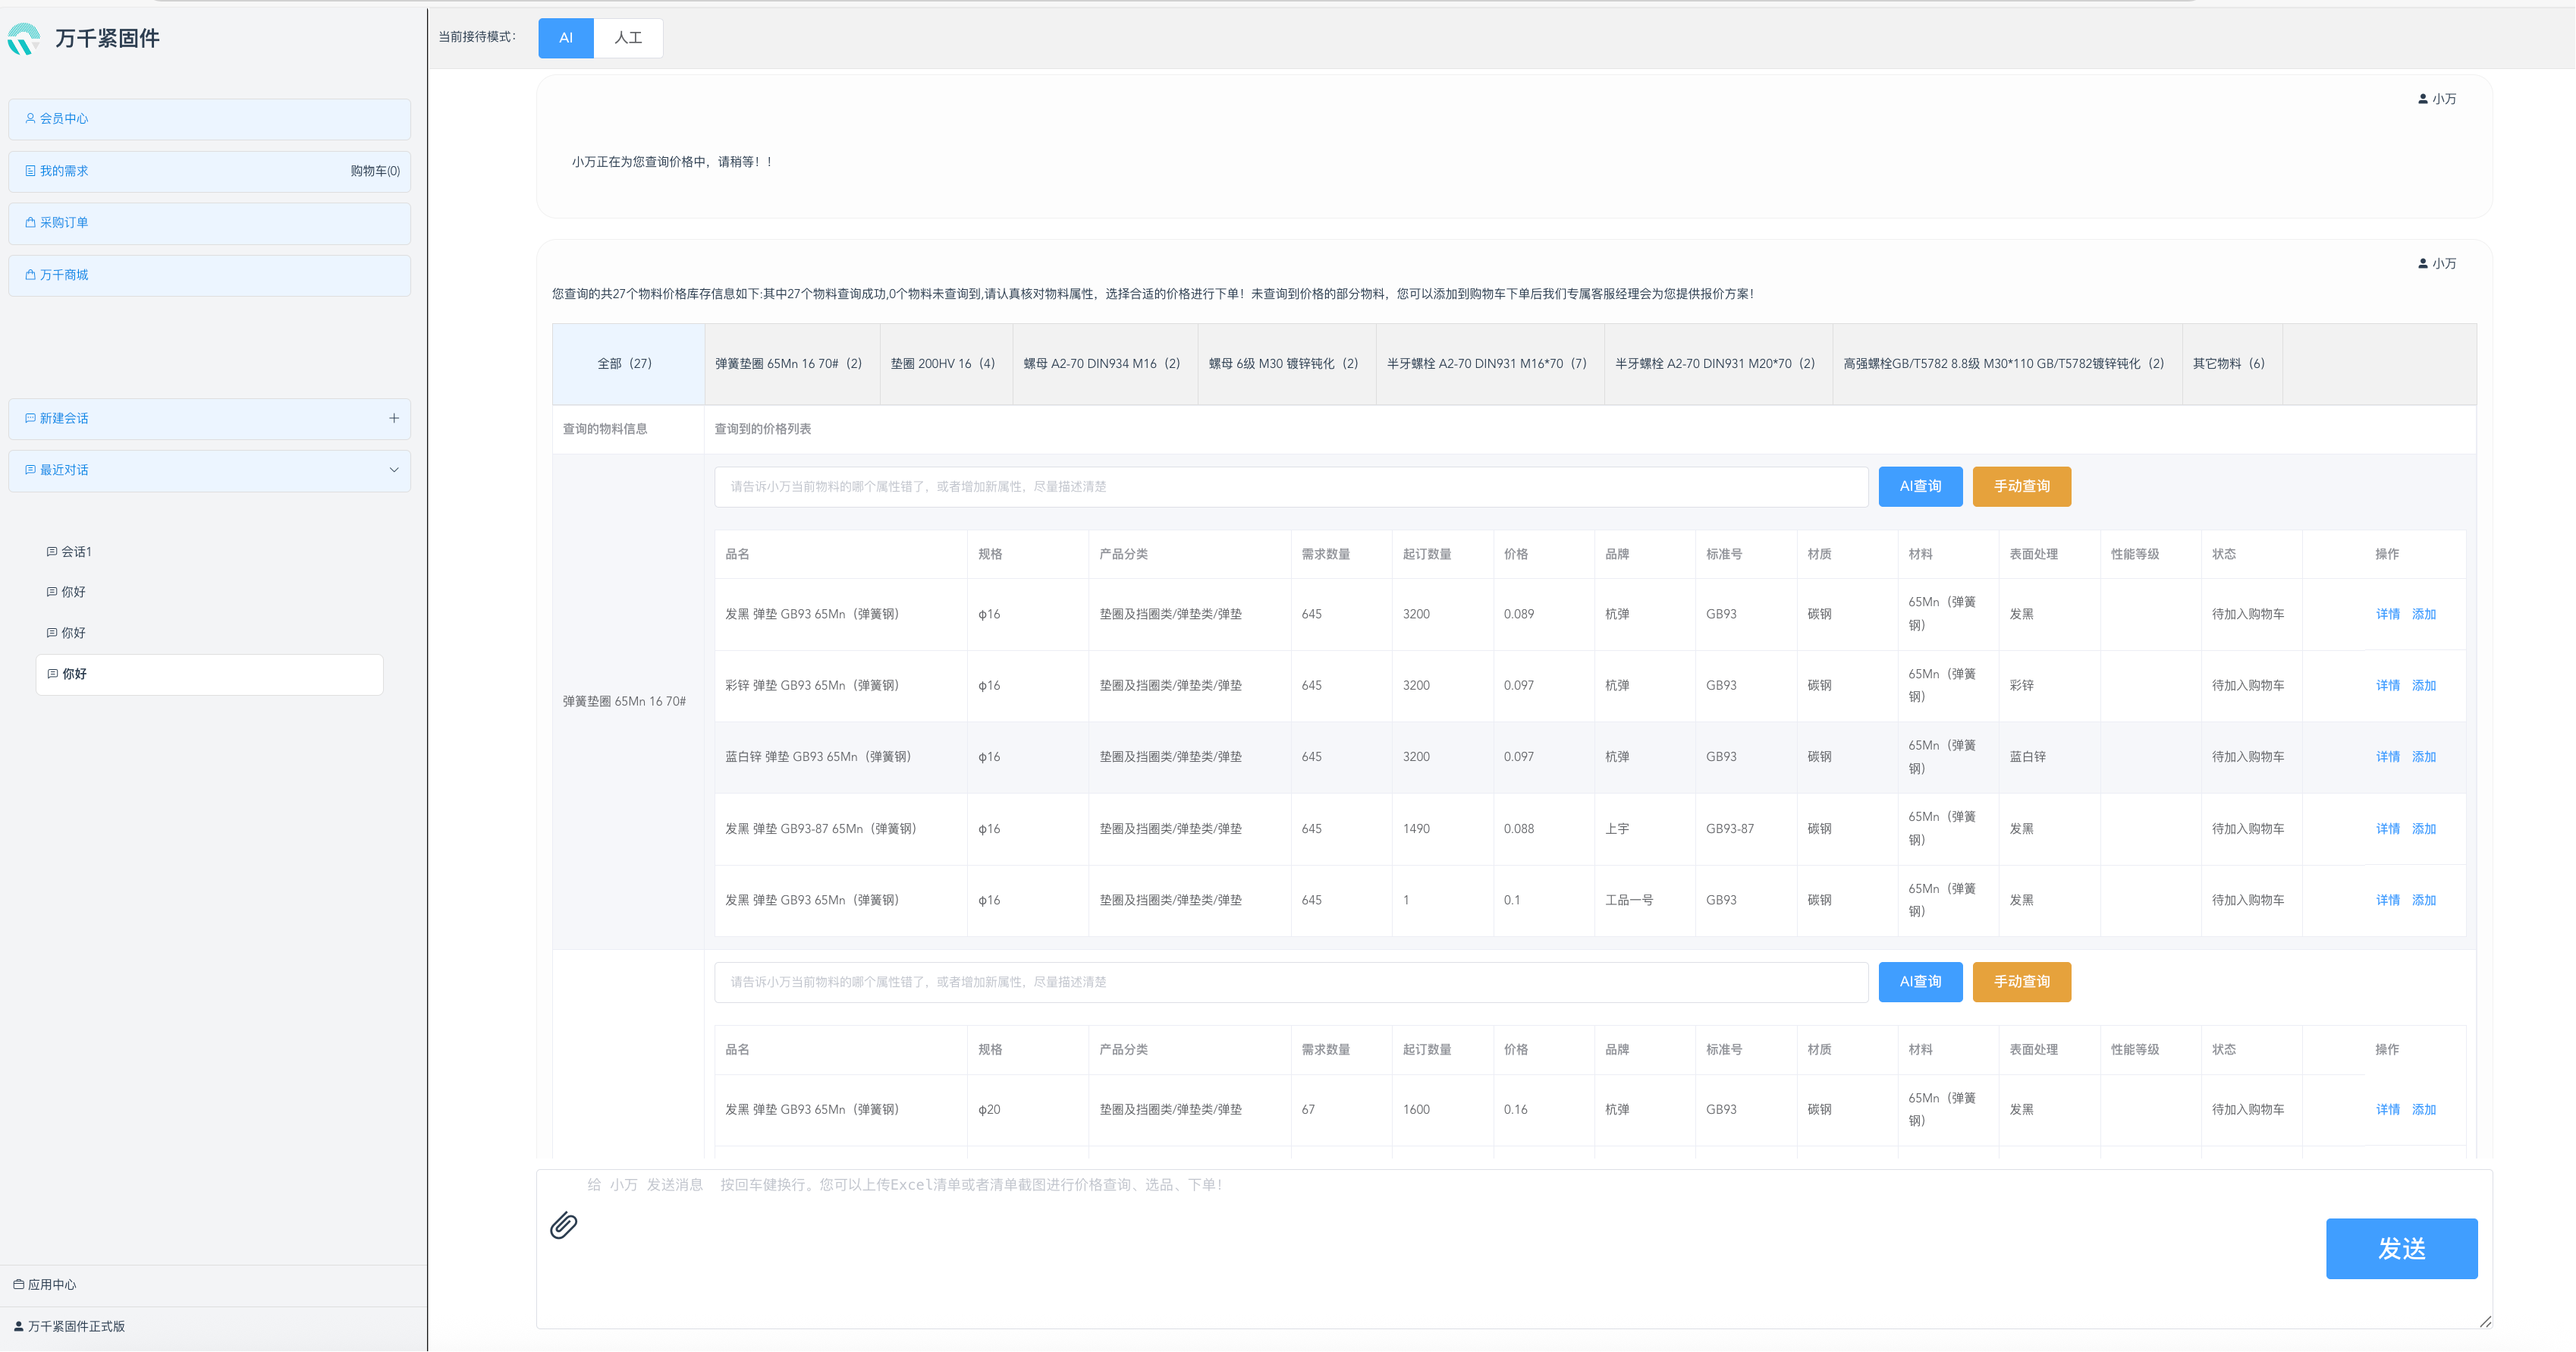2576x1352 pixels.
Task: Open the 会话1 conversation
Action: click(76, 551)
